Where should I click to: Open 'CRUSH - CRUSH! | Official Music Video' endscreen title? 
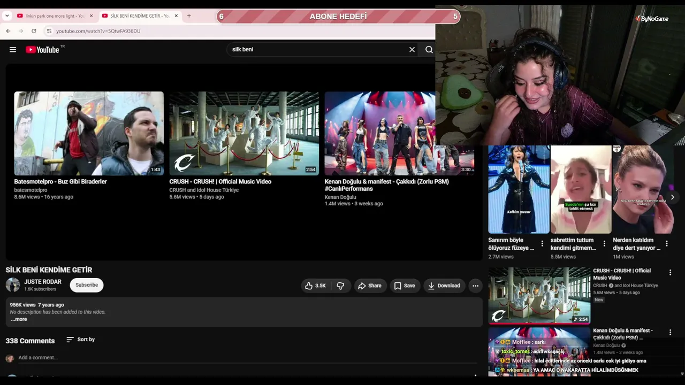coord(220,182)
